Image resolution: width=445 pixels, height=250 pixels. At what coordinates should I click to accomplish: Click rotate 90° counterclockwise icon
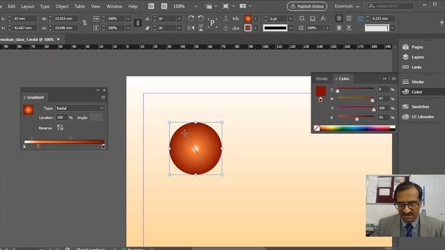(201, 19)
